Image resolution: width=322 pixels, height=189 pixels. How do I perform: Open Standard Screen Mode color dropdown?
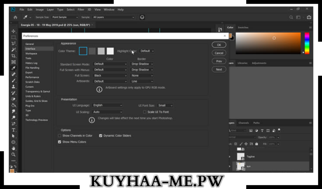[110, 64]
